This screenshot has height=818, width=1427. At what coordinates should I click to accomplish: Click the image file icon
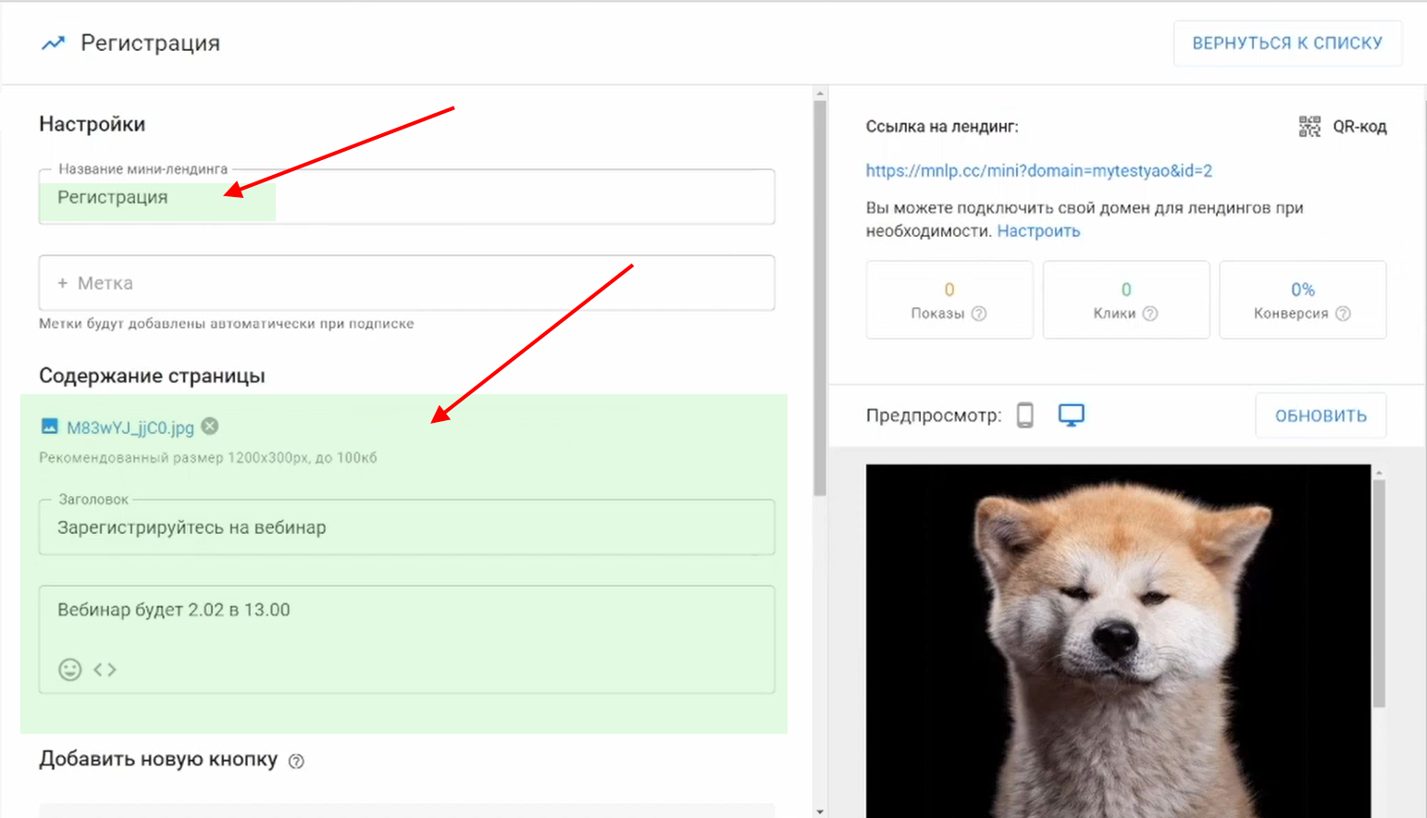49,427
